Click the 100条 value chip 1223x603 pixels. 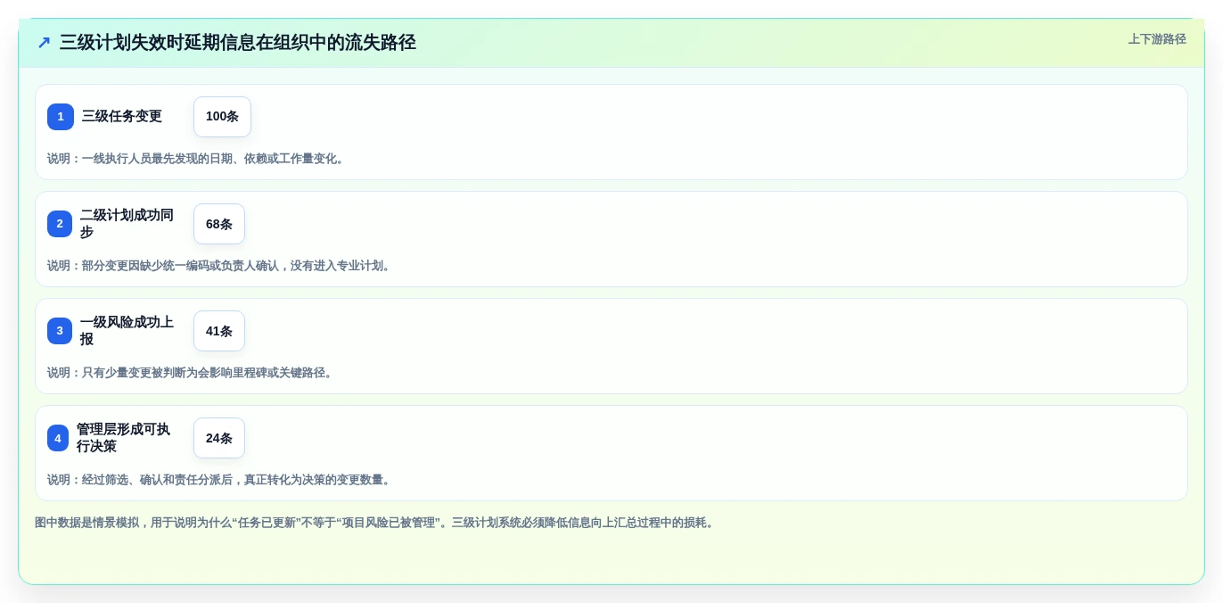click(222, 117)
